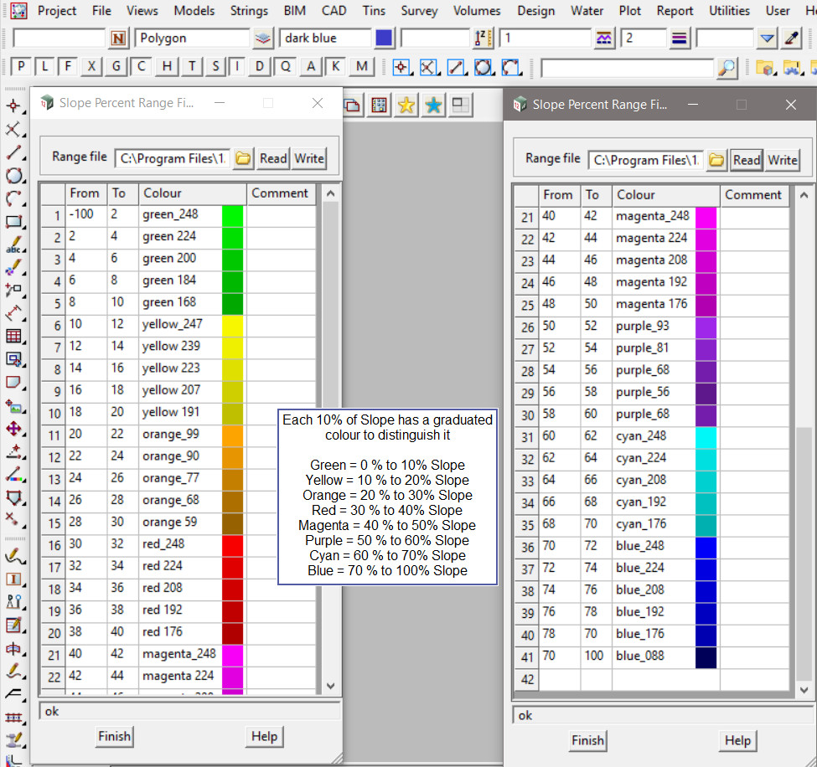This screenshot has height=767, width=817.
Task: Open the line weight selector icon
Action: click(680, 39)
